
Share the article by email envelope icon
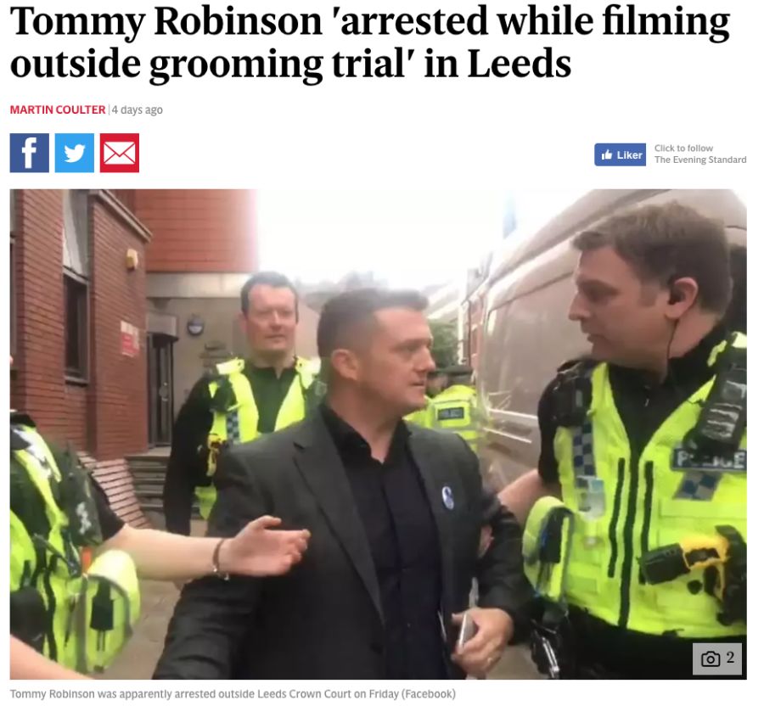pos(120,153)
